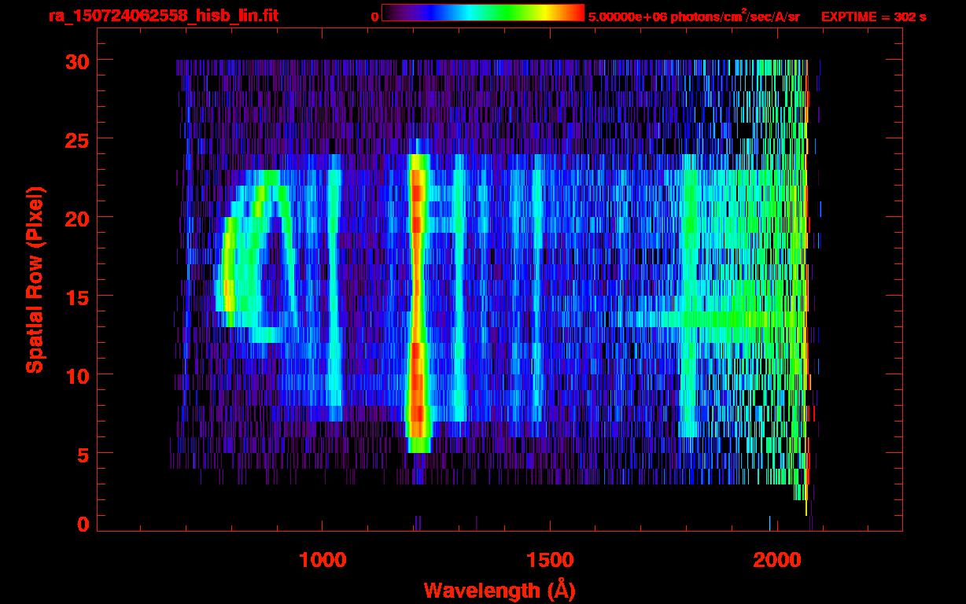Screen dimensions: 966x604
Task: Click the y-axis tick label 5
Action: 82,454
